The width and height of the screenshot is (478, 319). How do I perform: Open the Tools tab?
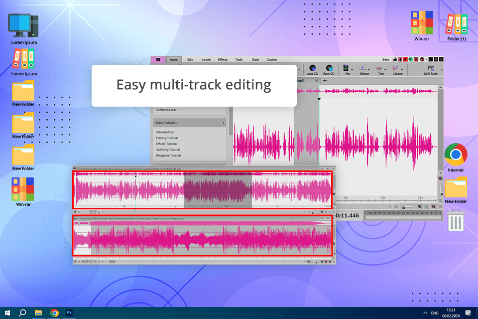point(239,59)
